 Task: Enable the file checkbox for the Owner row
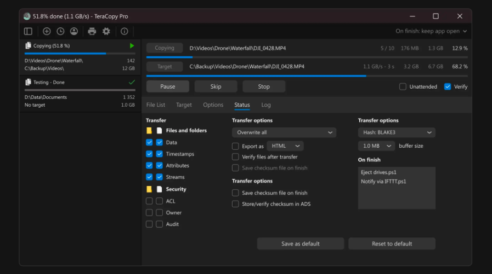point(160,213)
